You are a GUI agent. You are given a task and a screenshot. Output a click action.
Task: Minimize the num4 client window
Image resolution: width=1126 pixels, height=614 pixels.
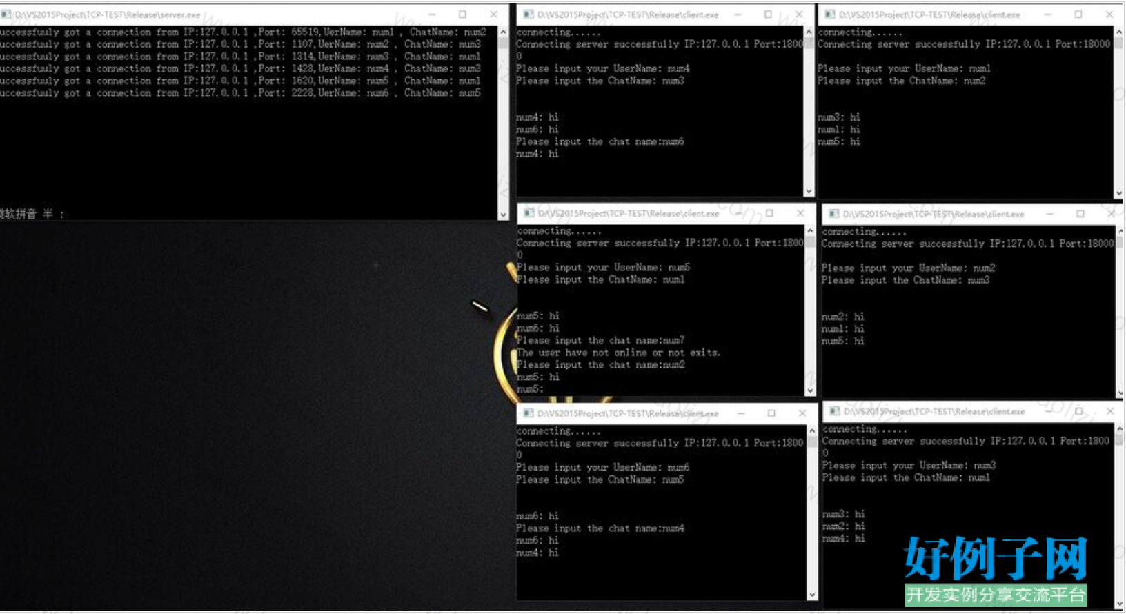(738, 14)
